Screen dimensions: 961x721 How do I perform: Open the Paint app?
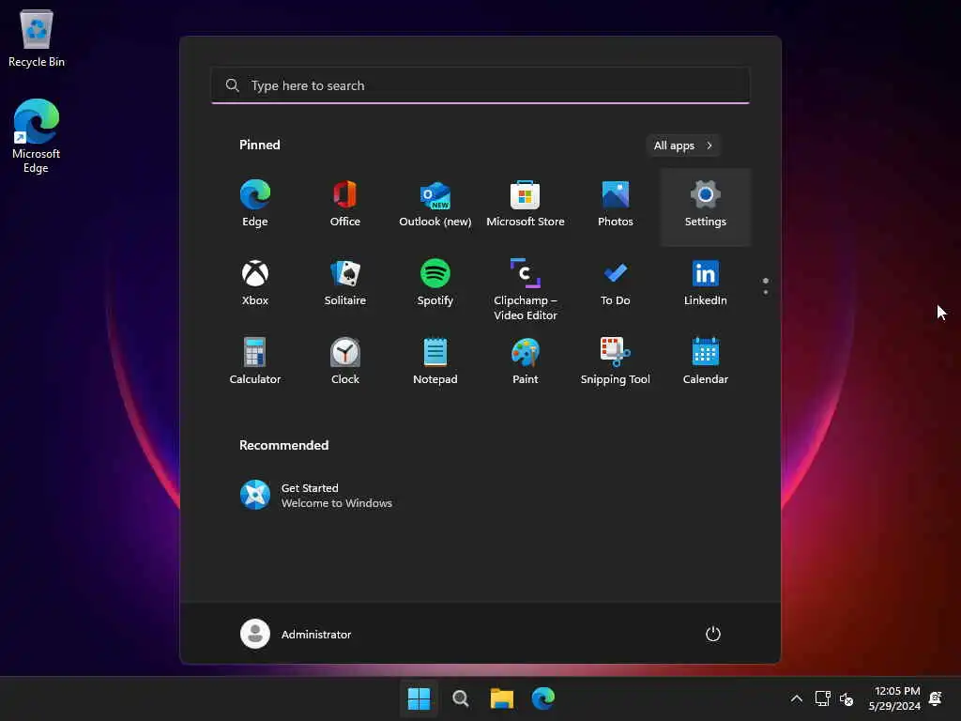point(526,363)
